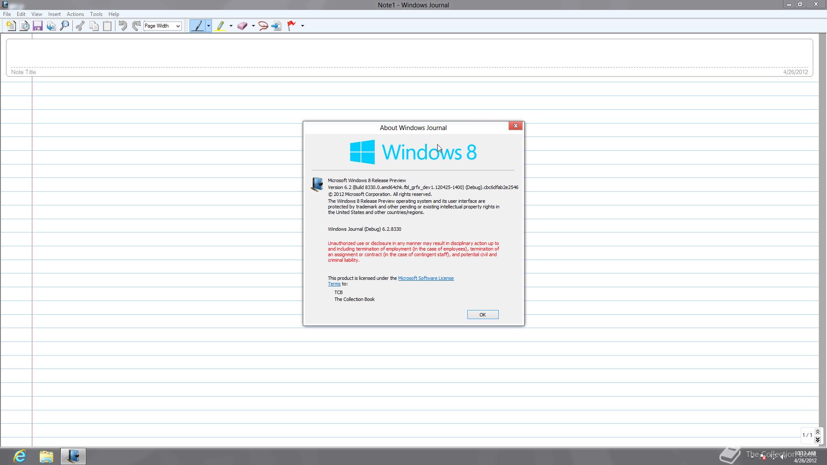Click the Cut scissors icon
The width and height of the screenshot is (827, 465).
pyautogui.click(x=80, y=26)
